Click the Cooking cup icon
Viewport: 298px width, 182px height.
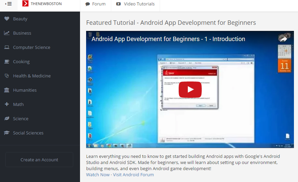7,61
